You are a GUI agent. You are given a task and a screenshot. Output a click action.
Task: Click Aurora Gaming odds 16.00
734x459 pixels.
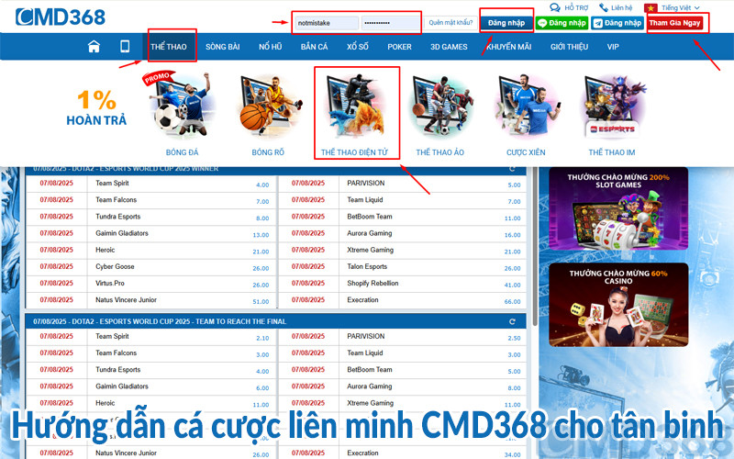point(513,235)
